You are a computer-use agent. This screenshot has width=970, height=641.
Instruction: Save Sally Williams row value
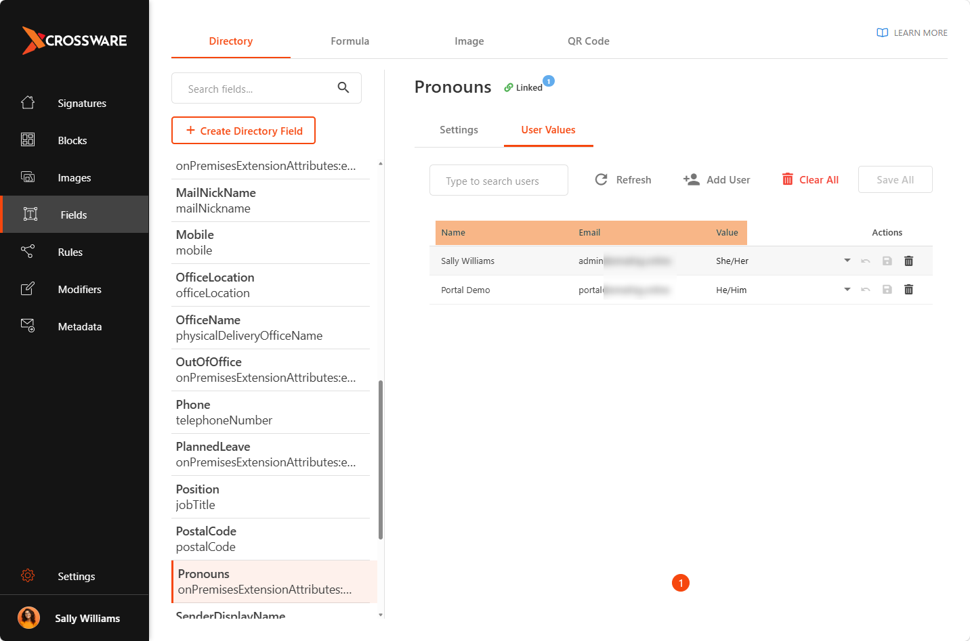pos(887,261)
